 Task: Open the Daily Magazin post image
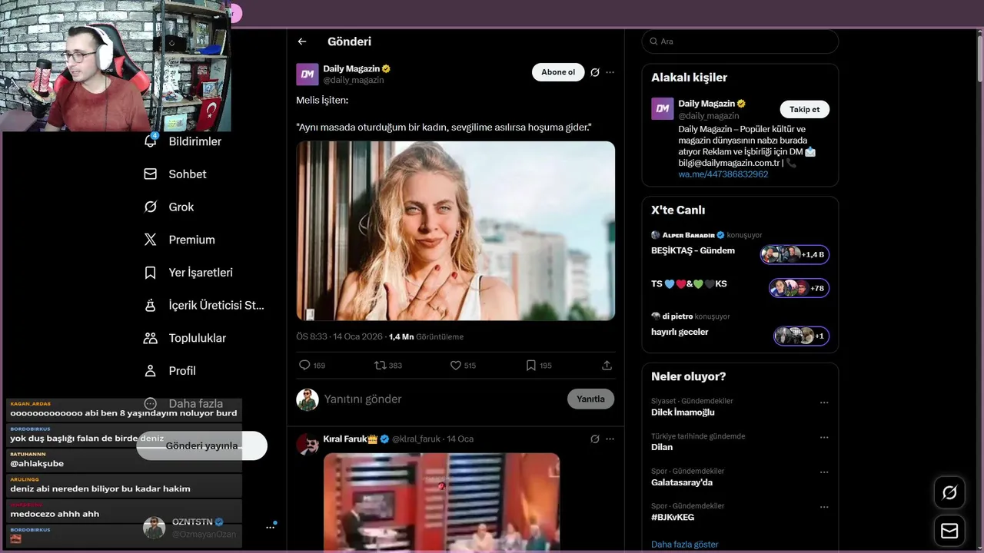456,230
